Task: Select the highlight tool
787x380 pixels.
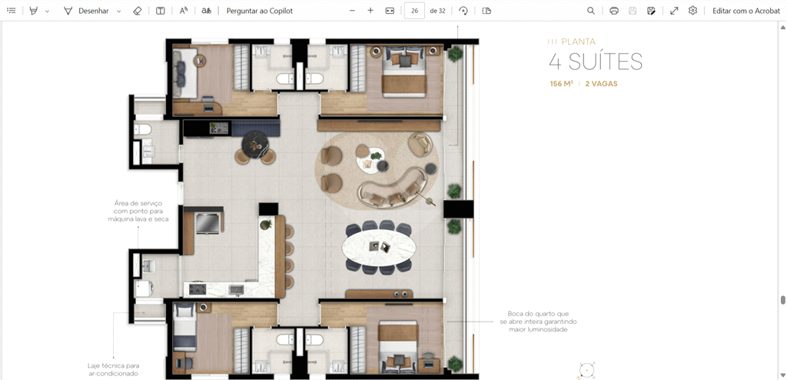Action: point(34,11)
